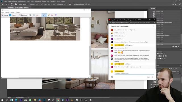This screenshot has width=182, height=102.
Task: Open the Smoothing percentage dropdown arrow
Action: 67,4
